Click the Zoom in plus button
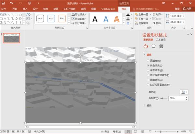Screen dimensions: 195x134 [178, 132]
